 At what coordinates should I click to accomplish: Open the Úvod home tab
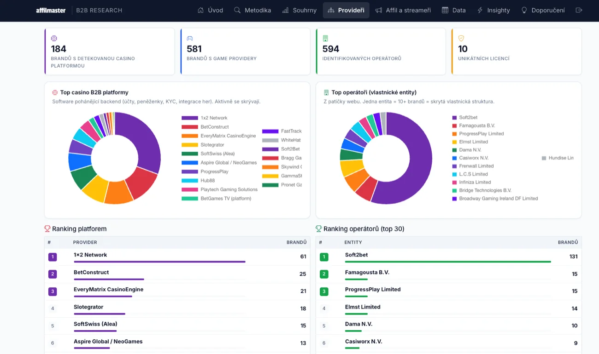pos(210,10)
